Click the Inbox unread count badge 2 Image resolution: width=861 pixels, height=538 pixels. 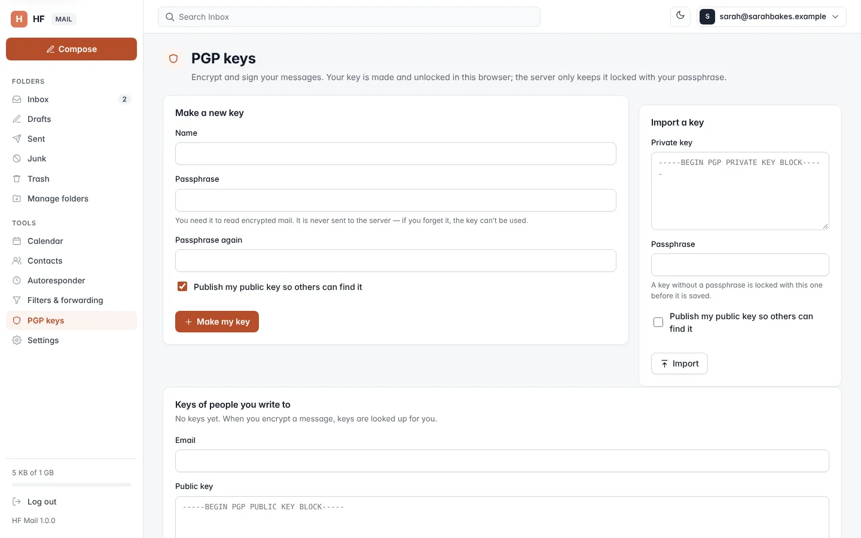tap(124, 99)
